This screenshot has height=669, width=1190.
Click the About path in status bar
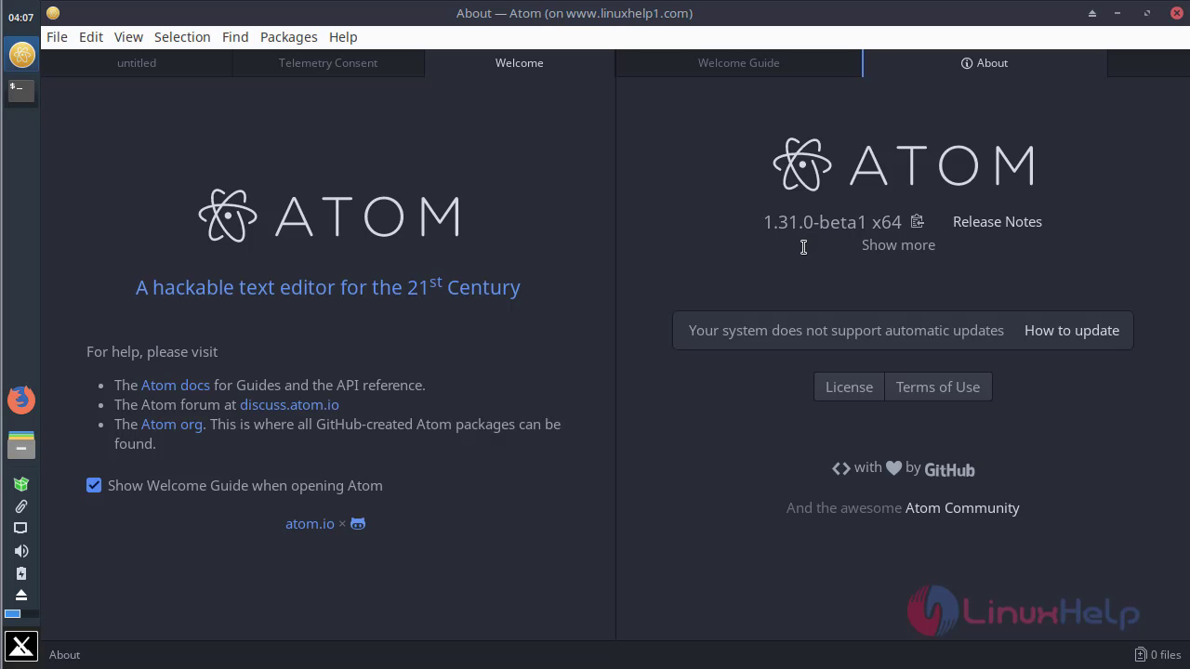(64, 654)
